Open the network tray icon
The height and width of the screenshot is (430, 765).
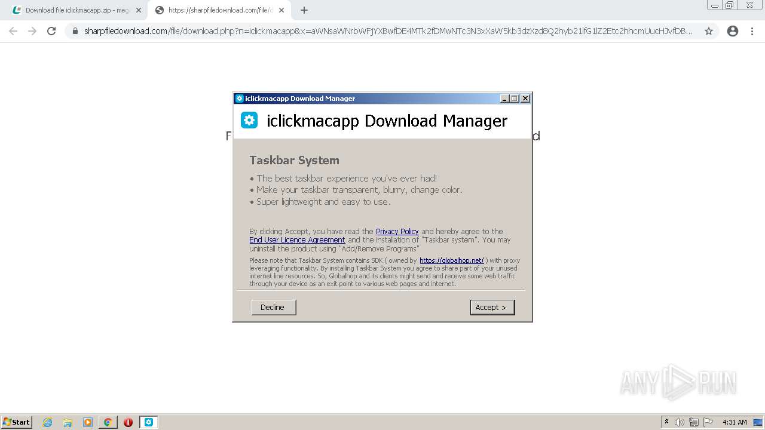pyautogui.click(x=694, y=422)
